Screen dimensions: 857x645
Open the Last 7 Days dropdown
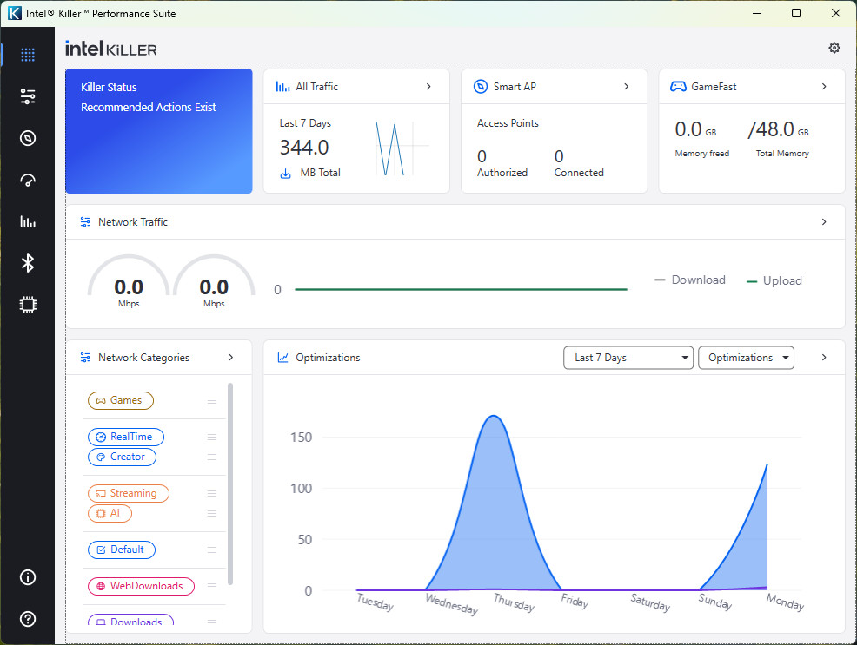[628, 358]
